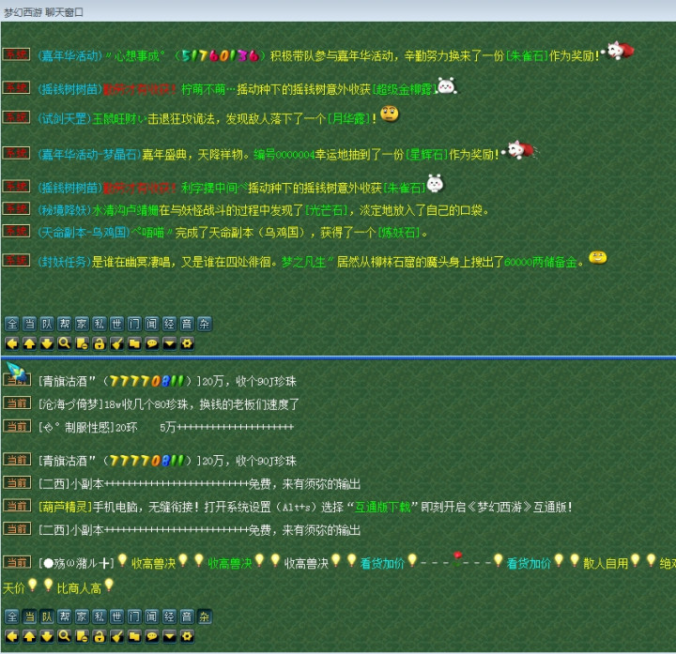676x654 pixels.
Task: Click the [光芒石] item link
Action: (327, 210)
